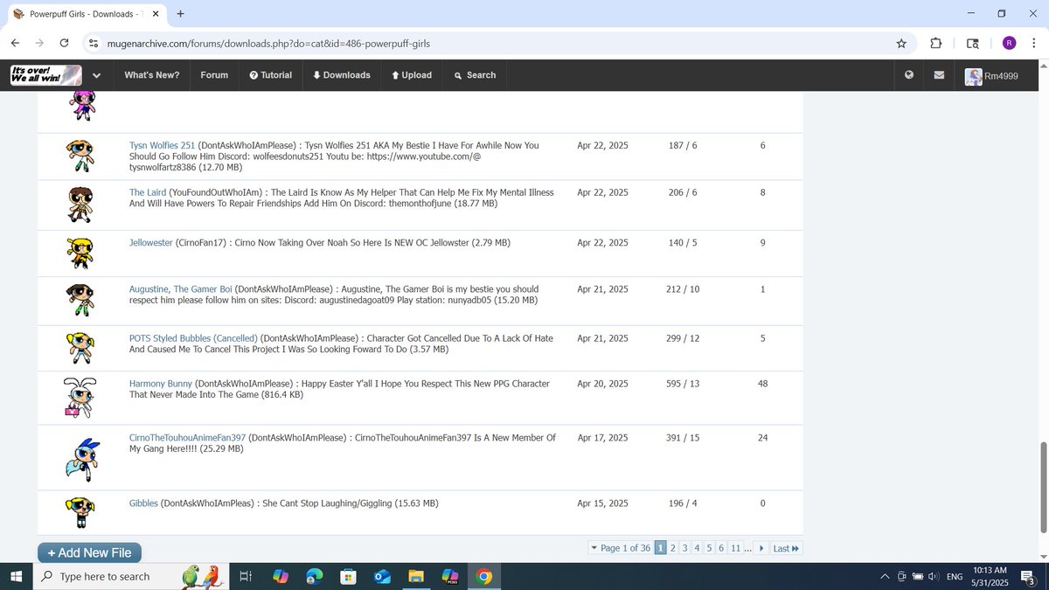Open the Windows Start menu
Viewport: 1049px width, 590px height.
pyautogui.click(x=16, y=576)
